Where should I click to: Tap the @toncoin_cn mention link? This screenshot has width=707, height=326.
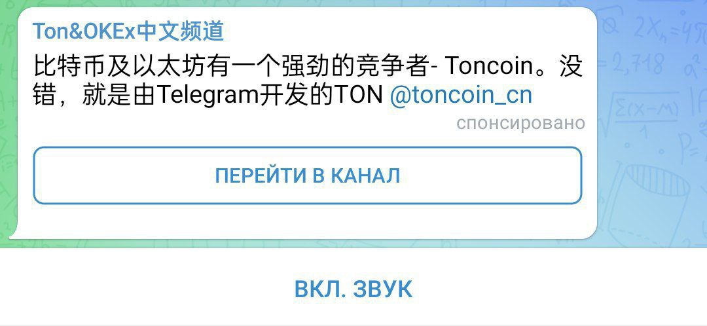coord(460,95)
